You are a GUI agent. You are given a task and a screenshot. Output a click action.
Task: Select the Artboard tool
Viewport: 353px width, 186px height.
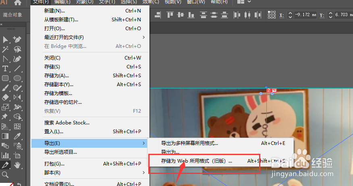17,155
